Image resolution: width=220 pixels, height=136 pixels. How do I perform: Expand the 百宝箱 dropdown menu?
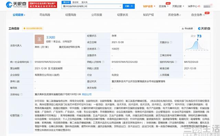pos(164,6)
